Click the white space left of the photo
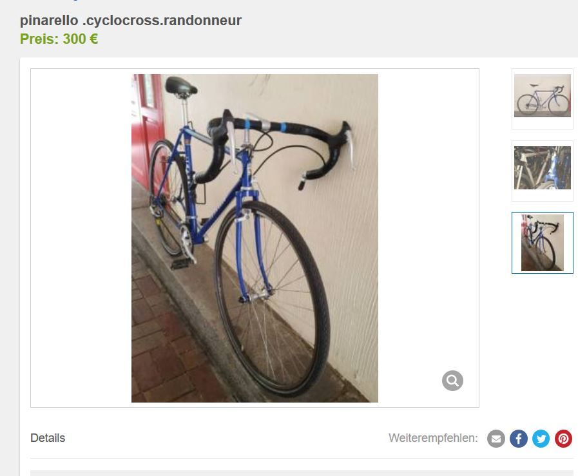This screenshot has width=578, height=476. click(81, 238)
